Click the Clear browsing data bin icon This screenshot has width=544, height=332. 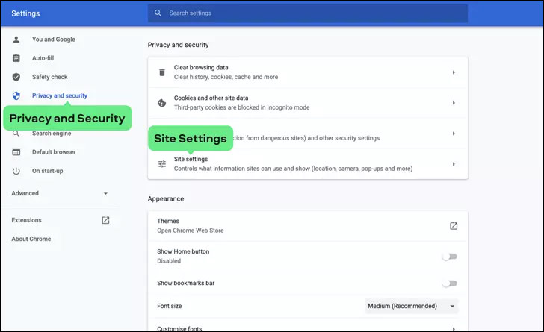click(161, 72)
